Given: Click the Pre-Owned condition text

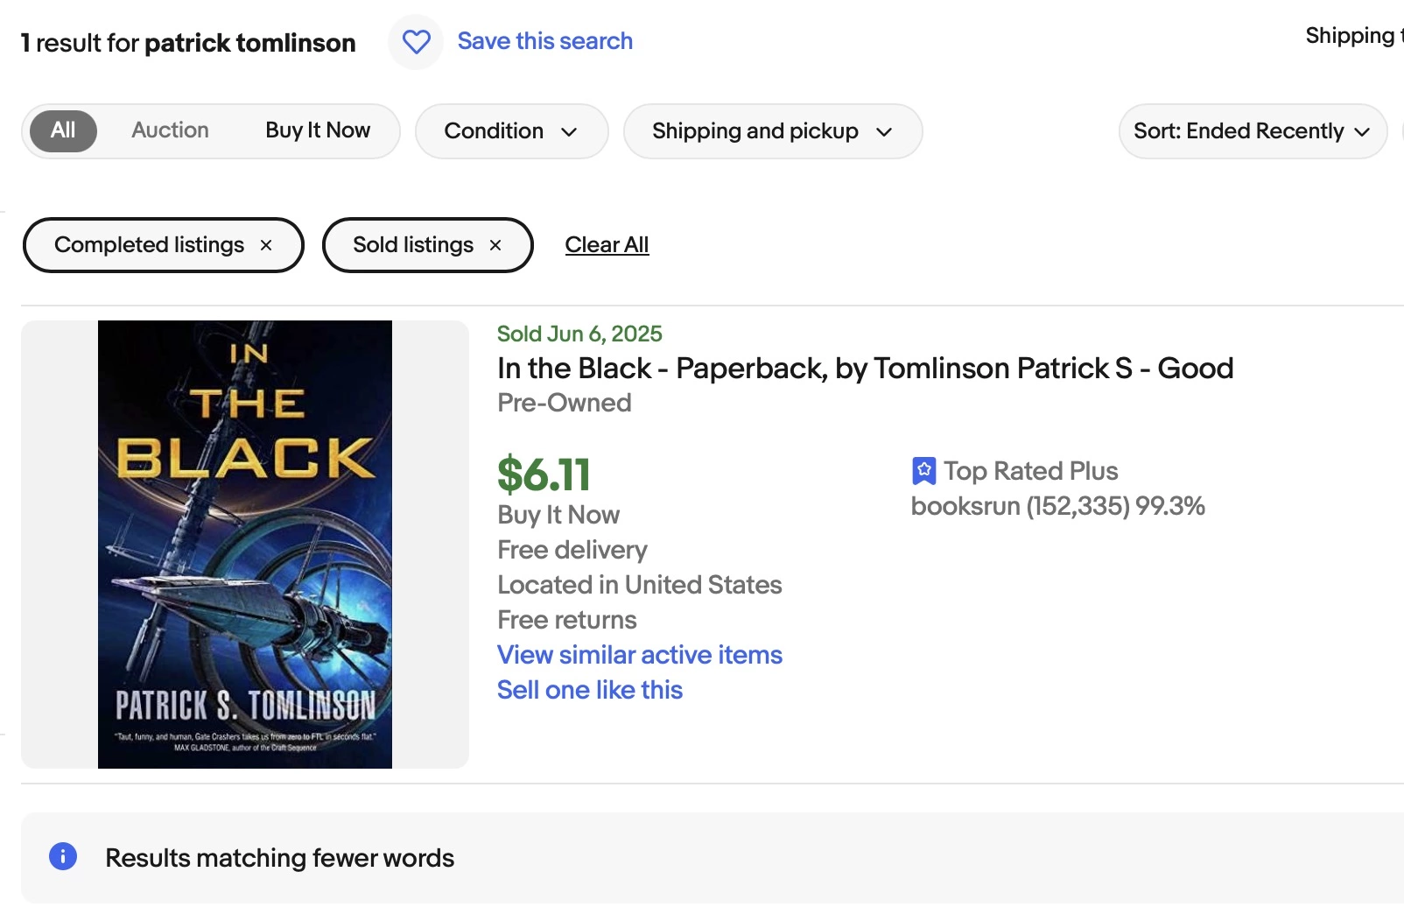Looking at the screenshot, I should click(565, 403).
